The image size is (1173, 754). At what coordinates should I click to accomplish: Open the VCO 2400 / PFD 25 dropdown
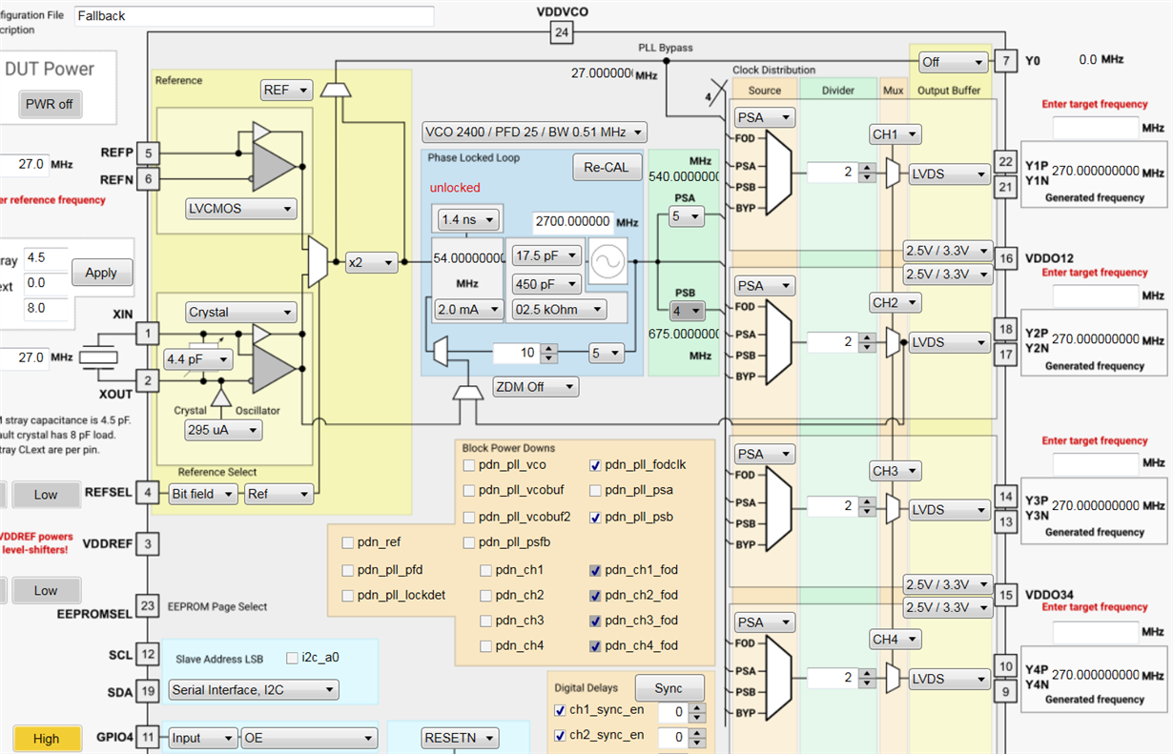[531, 132]
